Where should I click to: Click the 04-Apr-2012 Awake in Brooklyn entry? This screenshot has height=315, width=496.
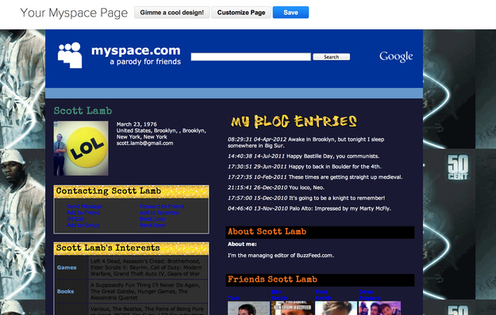pyautogui.click(x=306, y=142)
